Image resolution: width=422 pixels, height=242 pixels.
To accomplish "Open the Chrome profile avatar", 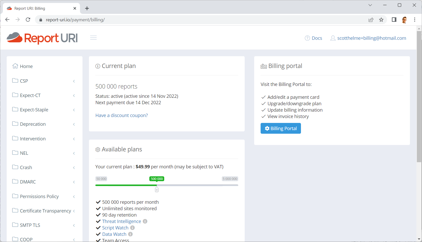I will (404, 20).
